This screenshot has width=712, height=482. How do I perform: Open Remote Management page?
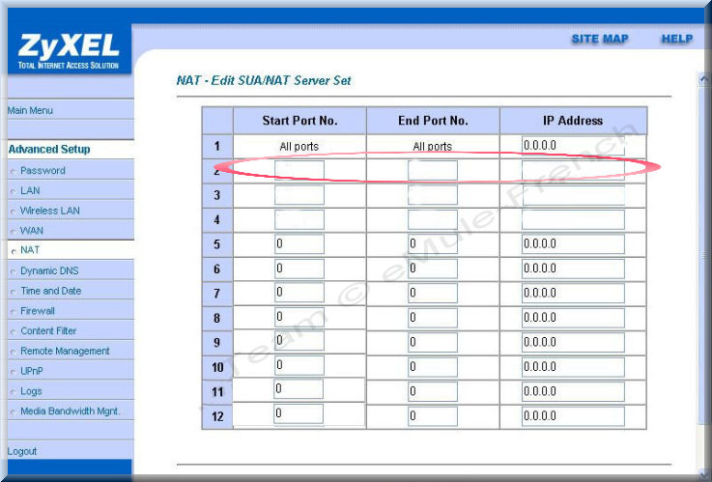coord(65,351)
